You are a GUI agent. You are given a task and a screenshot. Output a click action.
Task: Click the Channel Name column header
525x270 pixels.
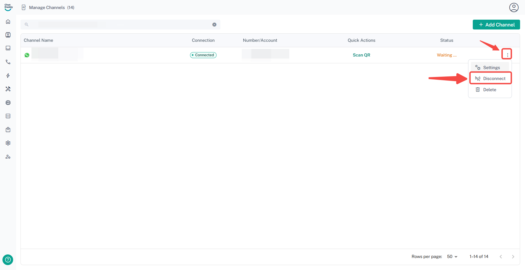pos(39,40)
